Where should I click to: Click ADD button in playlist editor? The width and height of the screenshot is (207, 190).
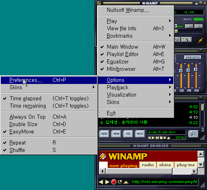coord(104,134)
